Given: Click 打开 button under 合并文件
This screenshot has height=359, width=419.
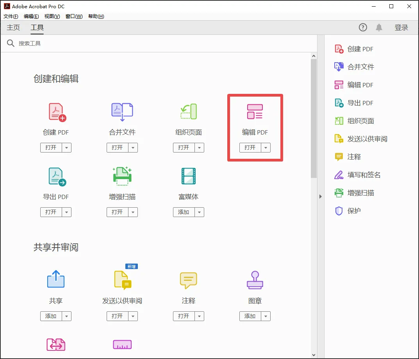Looking at the screenshot, I should (x=117, y=147).
